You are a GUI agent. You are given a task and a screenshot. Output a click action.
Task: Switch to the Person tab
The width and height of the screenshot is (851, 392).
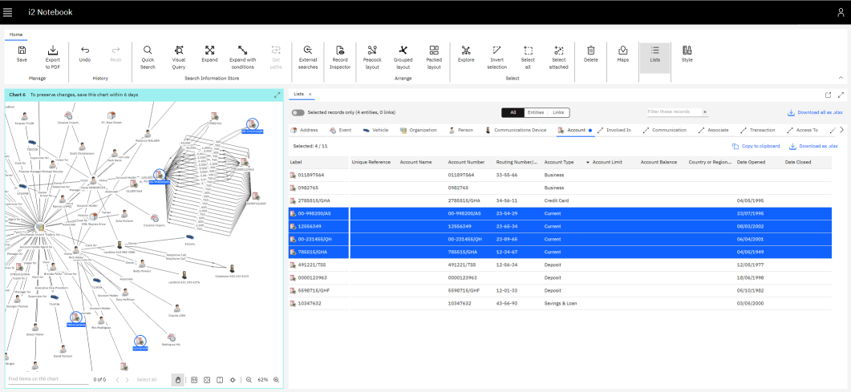[461, 130]
